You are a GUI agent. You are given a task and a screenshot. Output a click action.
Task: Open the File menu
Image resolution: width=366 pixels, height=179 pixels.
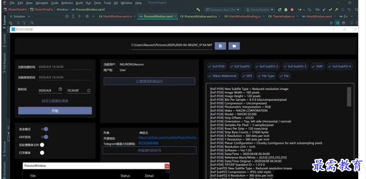(12, 3)
